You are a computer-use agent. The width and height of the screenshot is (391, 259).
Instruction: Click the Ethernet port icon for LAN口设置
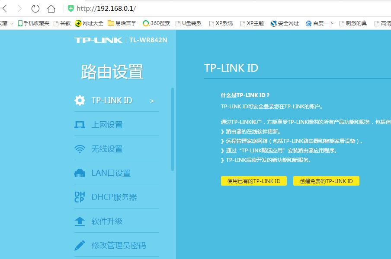click(x=80, y=173)
